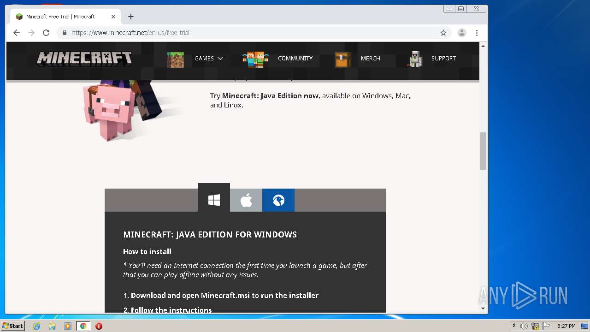Open the MERCH nav link

[371, 59]
